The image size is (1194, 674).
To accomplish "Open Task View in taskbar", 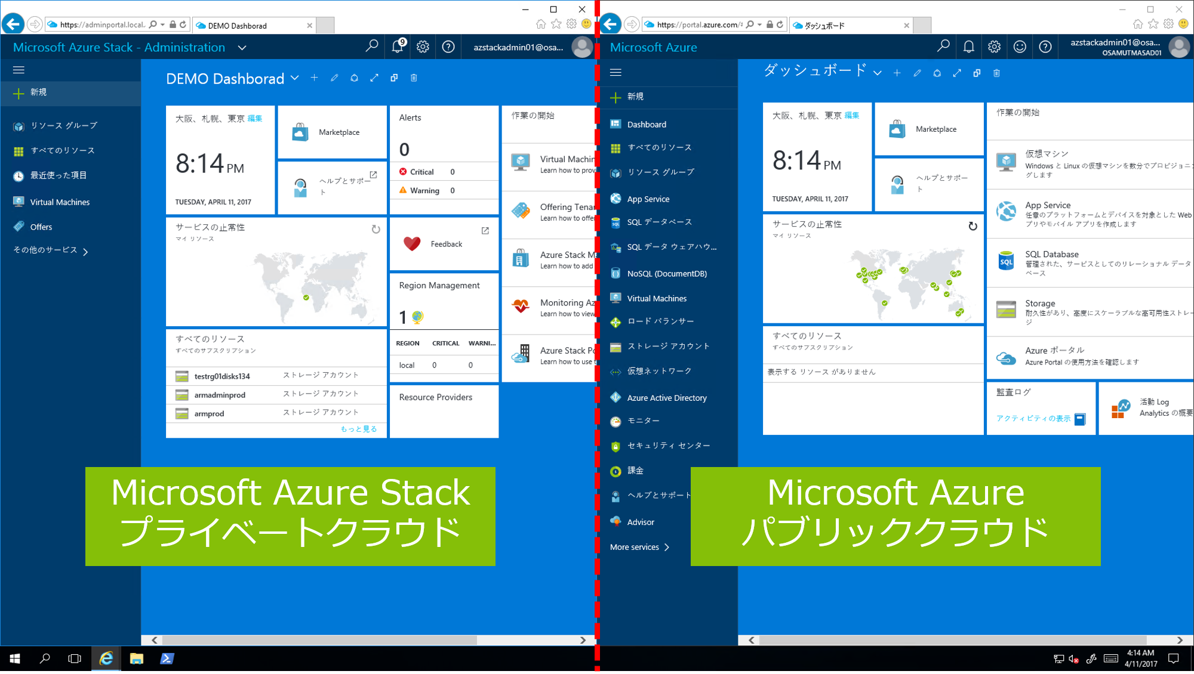I will coord(75,658).
